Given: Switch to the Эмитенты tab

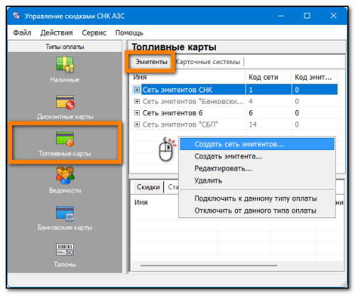Looking at the screenshot, I should pos(151,62).
